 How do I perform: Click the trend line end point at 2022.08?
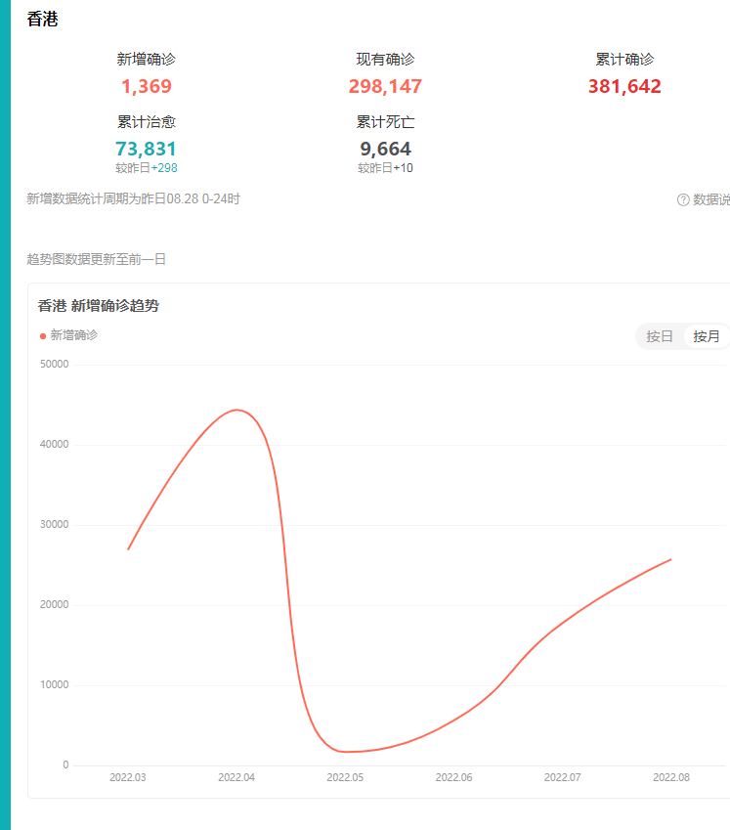click(670, 559)
